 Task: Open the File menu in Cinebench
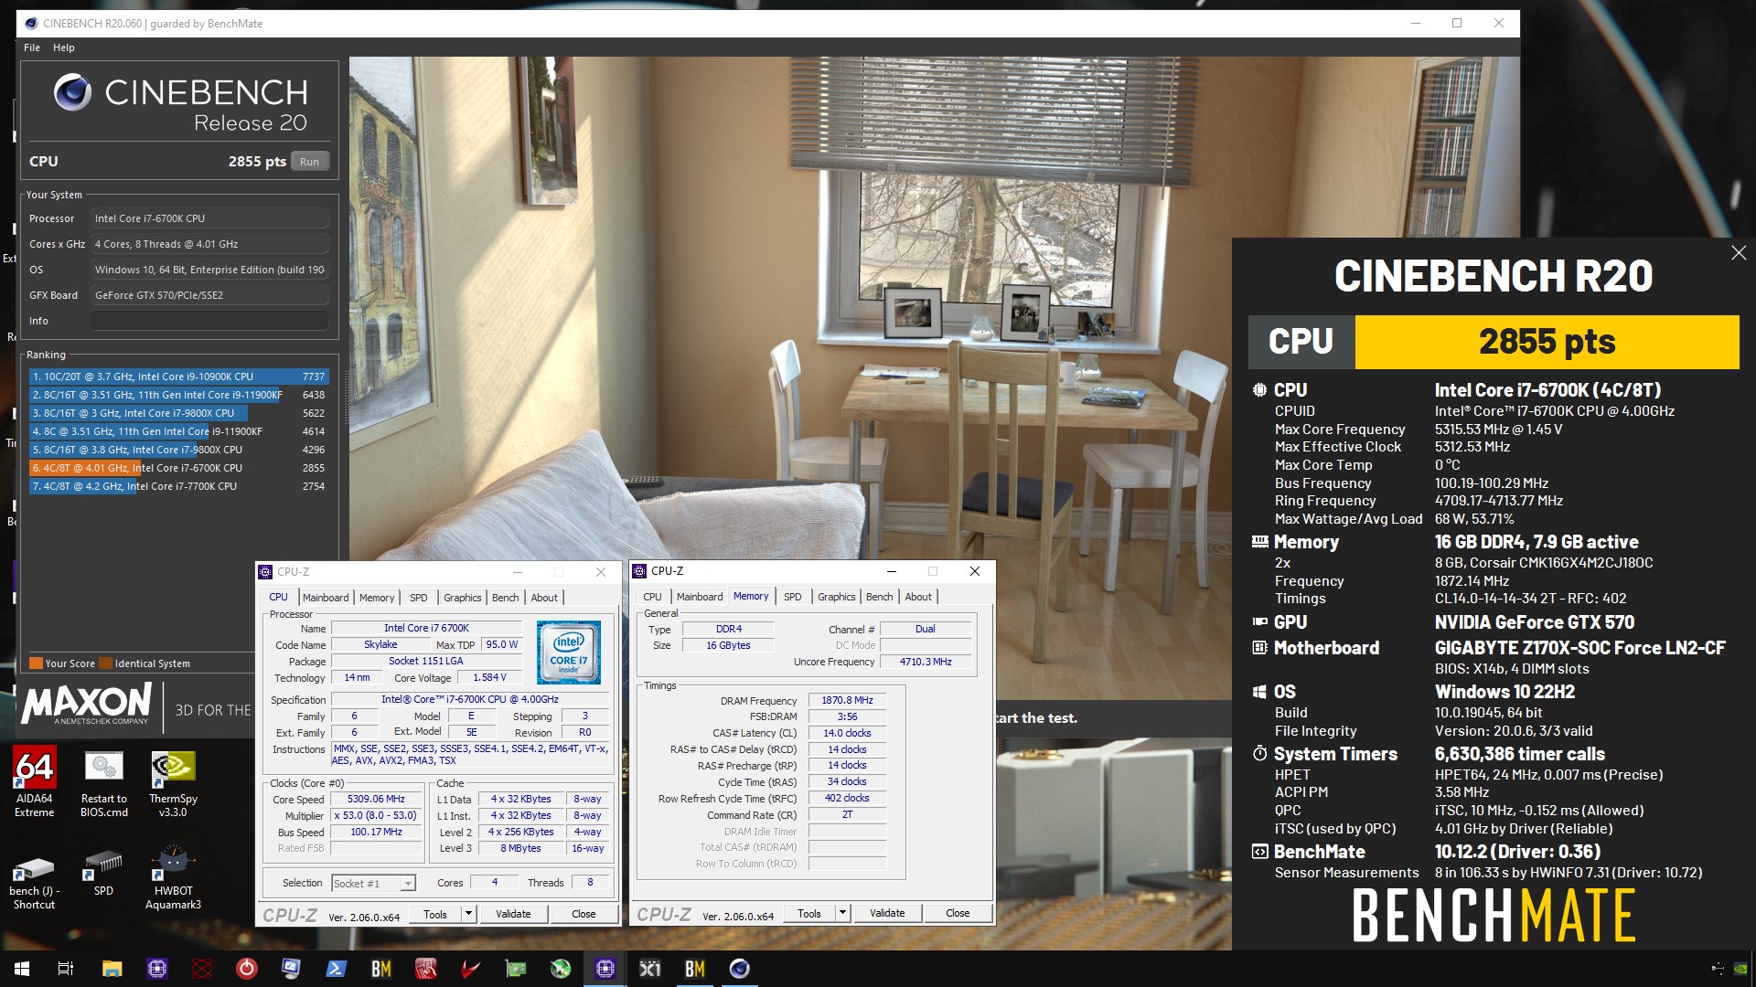32,48
